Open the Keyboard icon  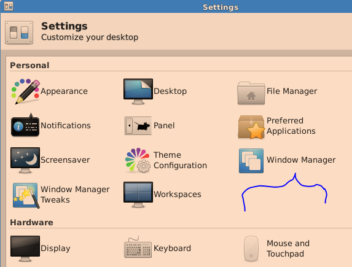pos(138,247)
